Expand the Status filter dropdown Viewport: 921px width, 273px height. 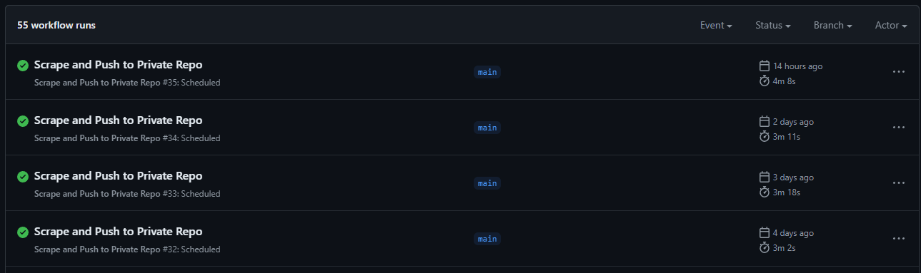click(x=772, y=25)
